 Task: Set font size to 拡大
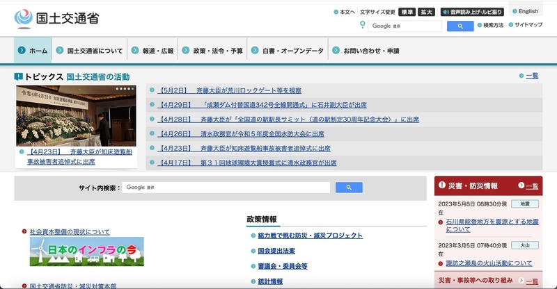pyautogui.click(x=426, y=12)
